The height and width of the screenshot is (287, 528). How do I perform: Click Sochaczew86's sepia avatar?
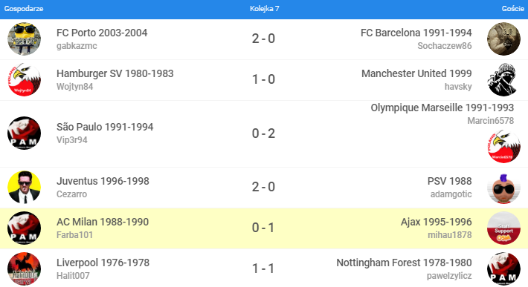[503, 39]
